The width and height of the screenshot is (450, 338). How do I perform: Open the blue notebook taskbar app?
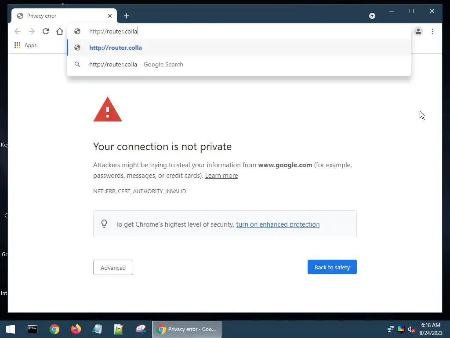coord(97,329)
